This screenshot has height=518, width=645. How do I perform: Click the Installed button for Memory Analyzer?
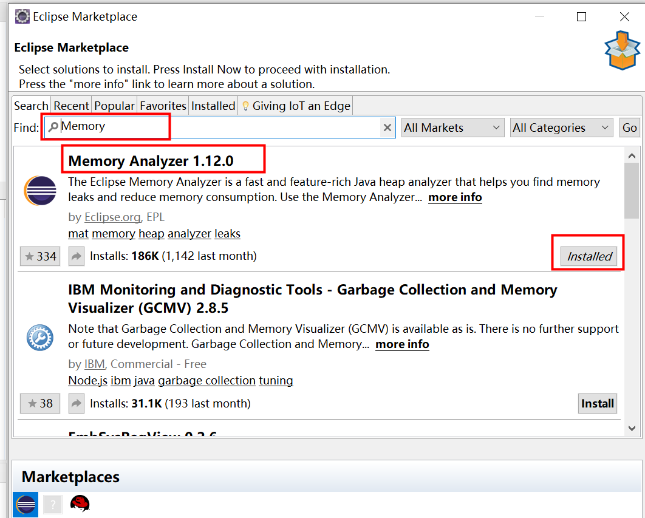[x=589, y=256]
